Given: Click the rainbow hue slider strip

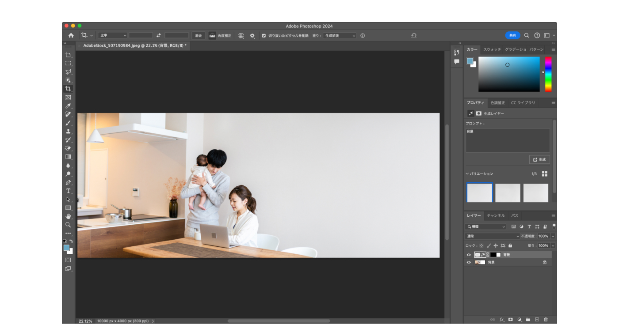Looking at the screenshot, I should (x=548, y=74).
